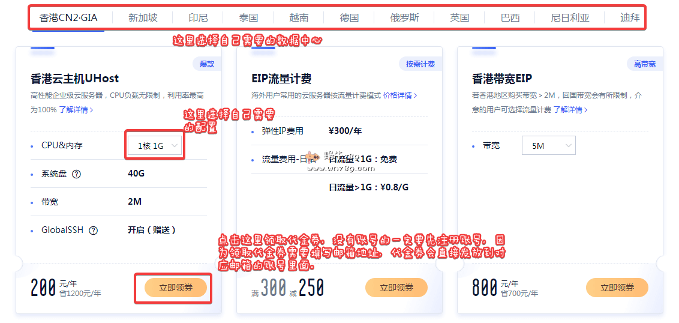Select the 英国 tab
Screen dimensions: 679x323
coord(459,17)
